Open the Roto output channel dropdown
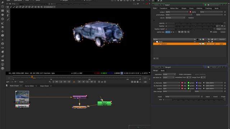 coord(177,12)
